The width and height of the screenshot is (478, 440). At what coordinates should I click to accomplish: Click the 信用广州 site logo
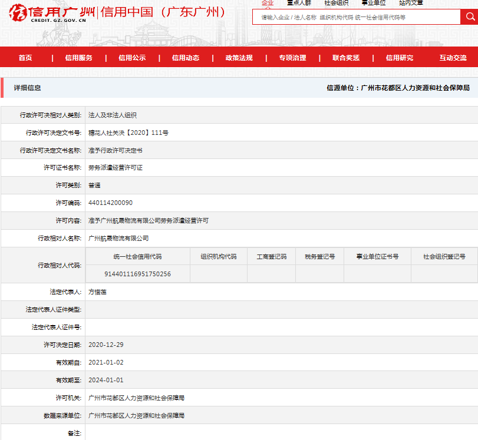click(51, 13)
